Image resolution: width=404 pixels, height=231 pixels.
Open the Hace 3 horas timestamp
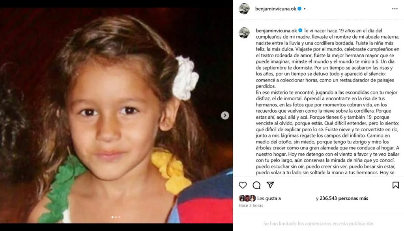point(251,205)
